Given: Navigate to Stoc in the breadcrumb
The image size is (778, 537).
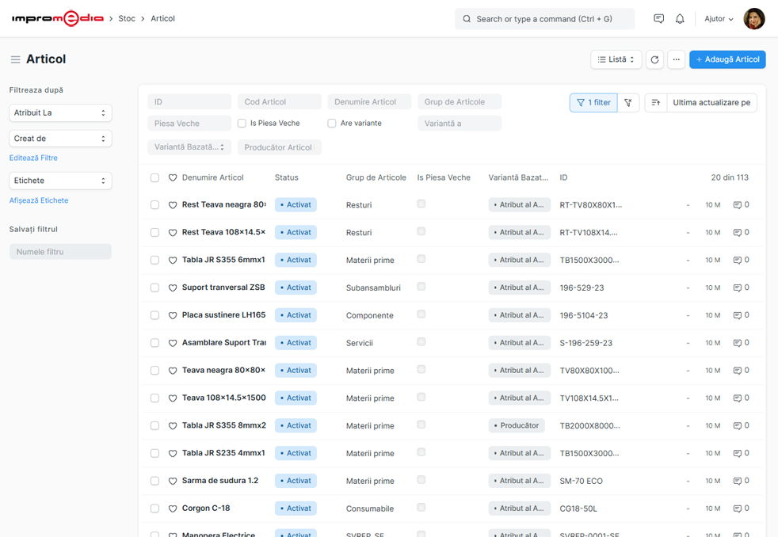Looking at the screenshot, I should [127, 18].
